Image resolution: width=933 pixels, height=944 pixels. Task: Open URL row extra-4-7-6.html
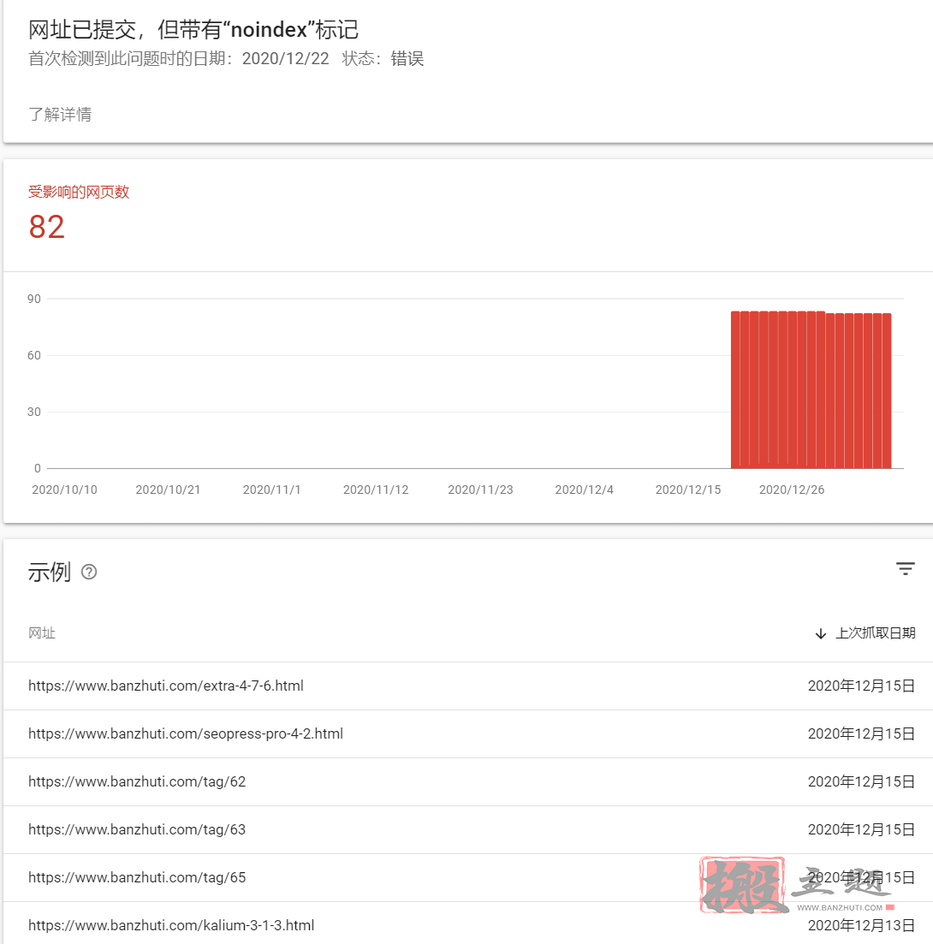(468, 686)
